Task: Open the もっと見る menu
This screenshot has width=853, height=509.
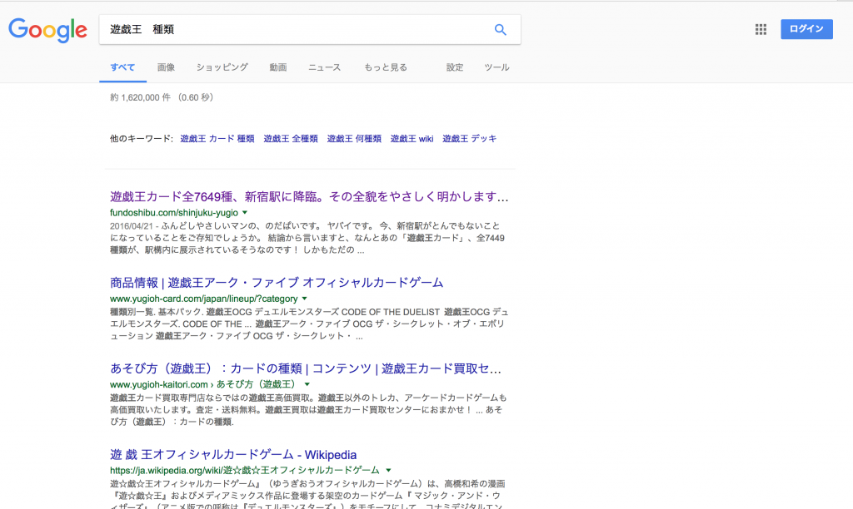Action: pos(385,67)
